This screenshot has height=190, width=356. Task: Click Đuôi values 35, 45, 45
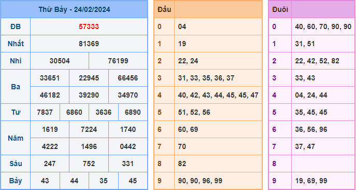tap(311, 112)
